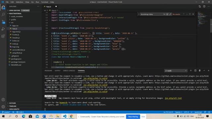Screen dimensions: 212x119
Task: Open the Terminal menu
Action: (44, 2)
